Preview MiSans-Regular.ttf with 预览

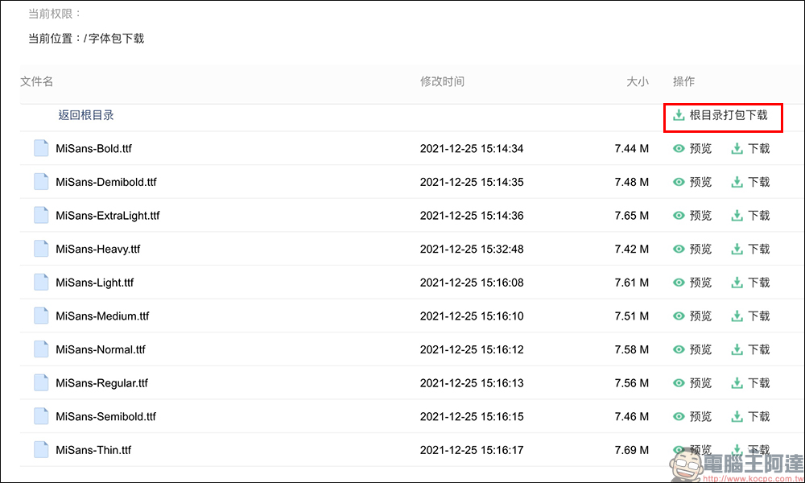point(692,383)
